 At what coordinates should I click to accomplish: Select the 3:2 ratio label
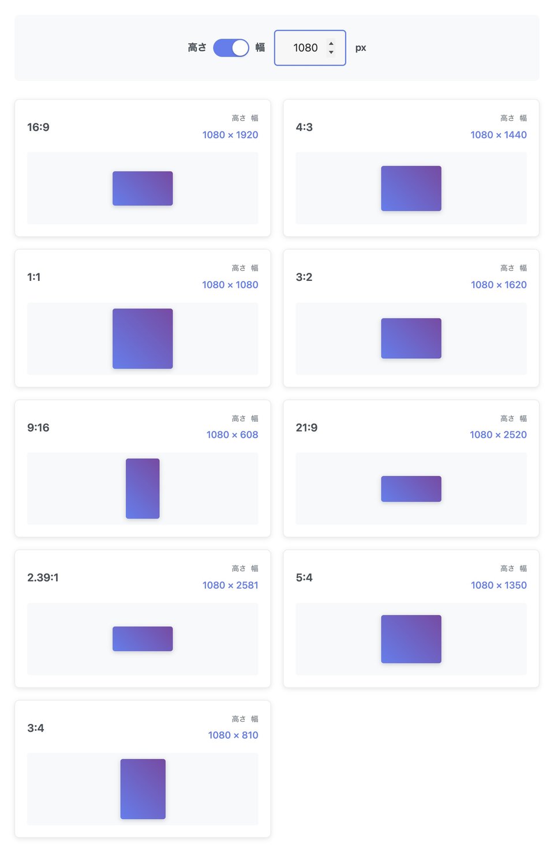pos(304,277)
